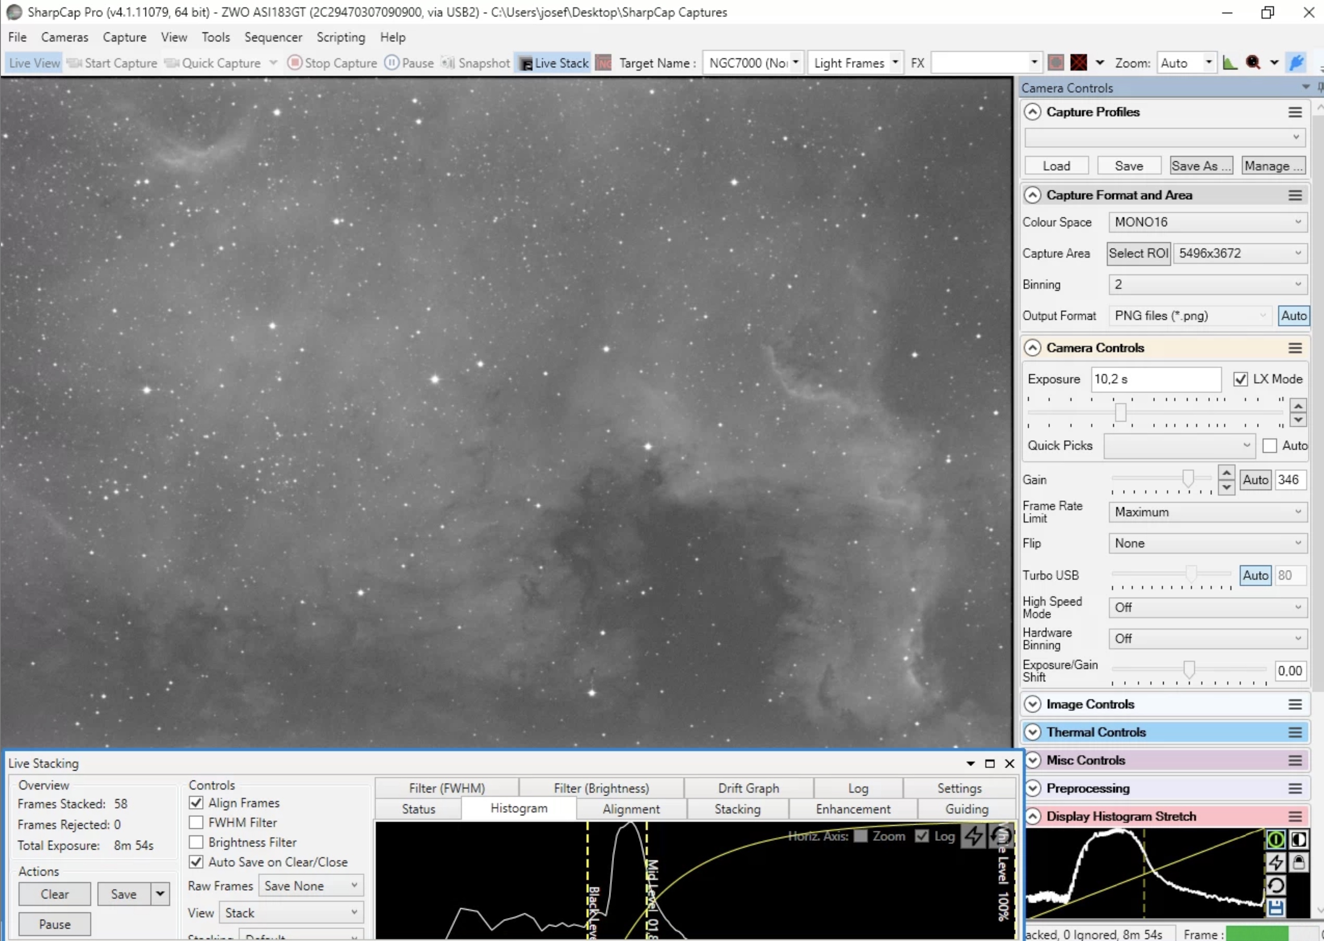Image resolution: width=1324 pixels, height=941 pixels.
Task: Enable the Brightness Filter checkbox
Action: [196, 842]
